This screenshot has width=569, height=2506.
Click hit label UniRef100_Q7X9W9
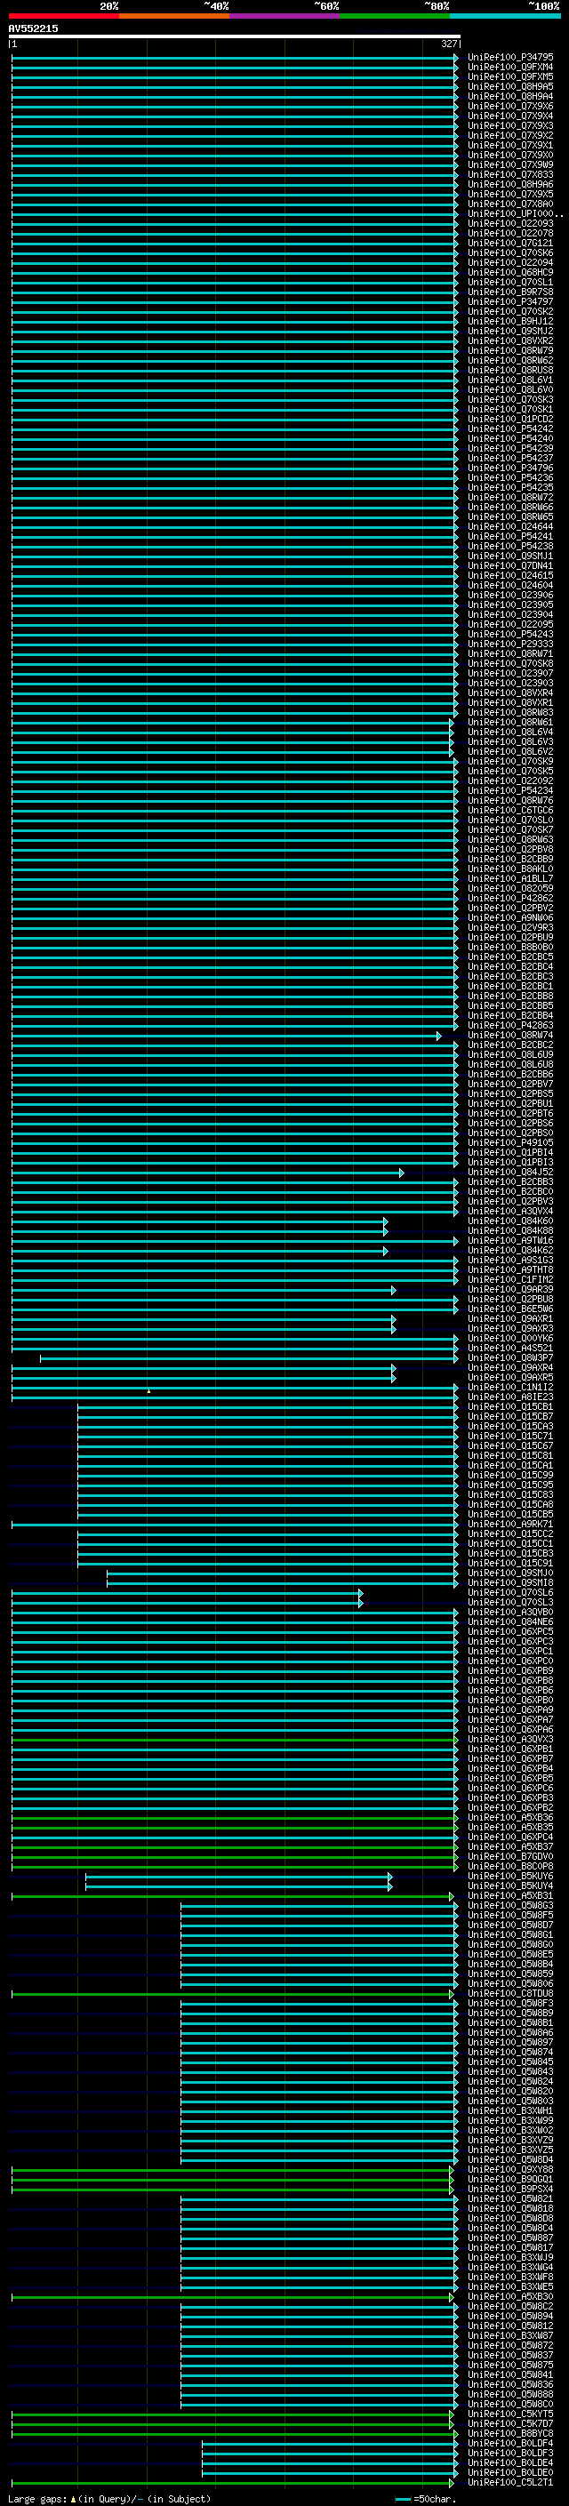[x=509, y=165]
